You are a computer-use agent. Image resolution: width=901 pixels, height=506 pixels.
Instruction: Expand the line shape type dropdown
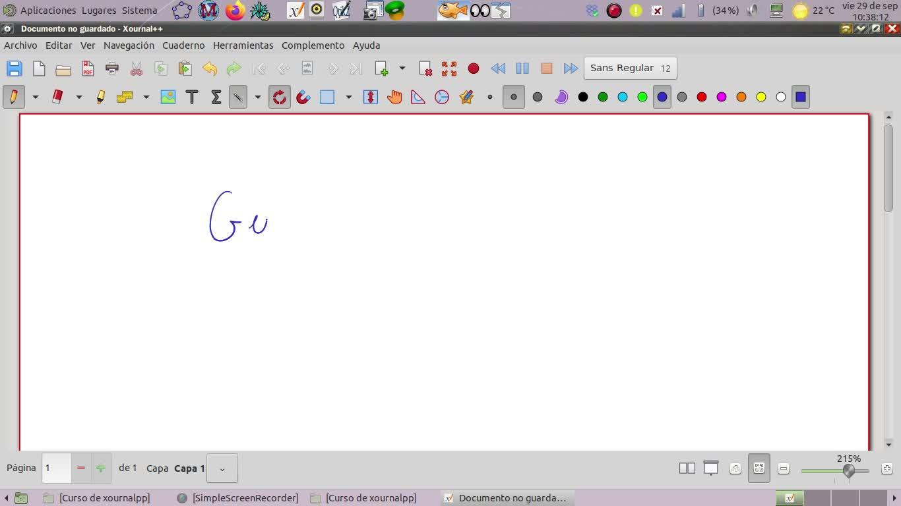(x=257, y=97)
